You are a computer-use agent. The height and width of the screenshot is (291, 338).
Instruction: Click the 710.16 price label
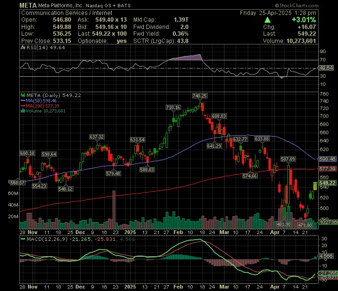[x=173, y=107]
